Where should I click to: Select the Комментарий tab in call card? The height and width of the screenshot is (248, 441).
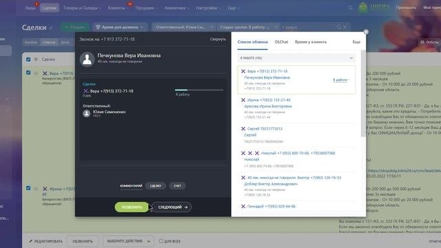(x=131, y=186)
